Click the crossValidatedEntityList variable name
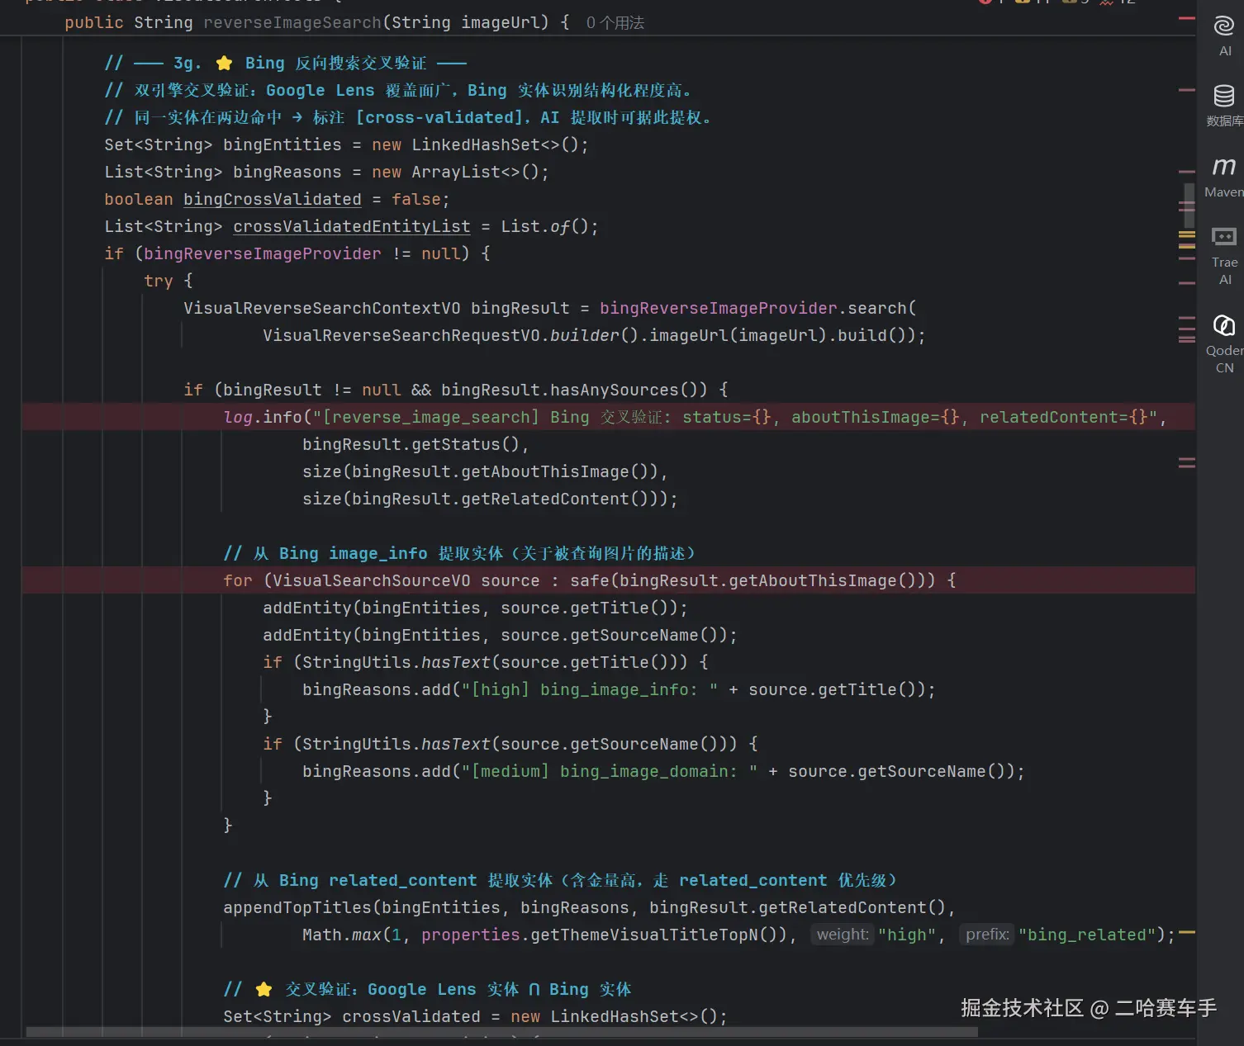The width and height of the screenshot is (1244, 1046). (x=352, y=226)
